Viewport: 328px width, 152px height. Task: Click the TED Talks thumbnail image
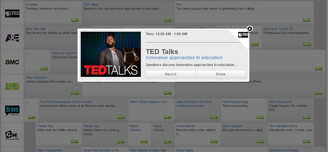[111, 54]
